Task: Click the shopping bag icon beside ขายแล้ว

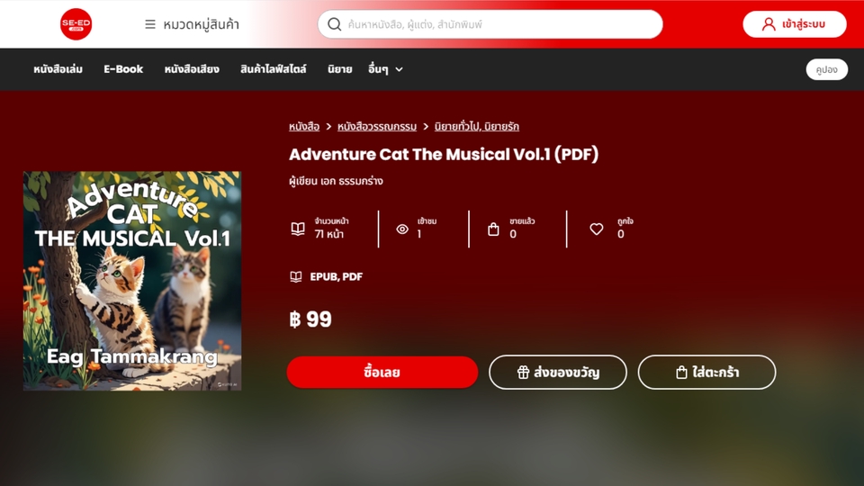Action: coord(493,229)
